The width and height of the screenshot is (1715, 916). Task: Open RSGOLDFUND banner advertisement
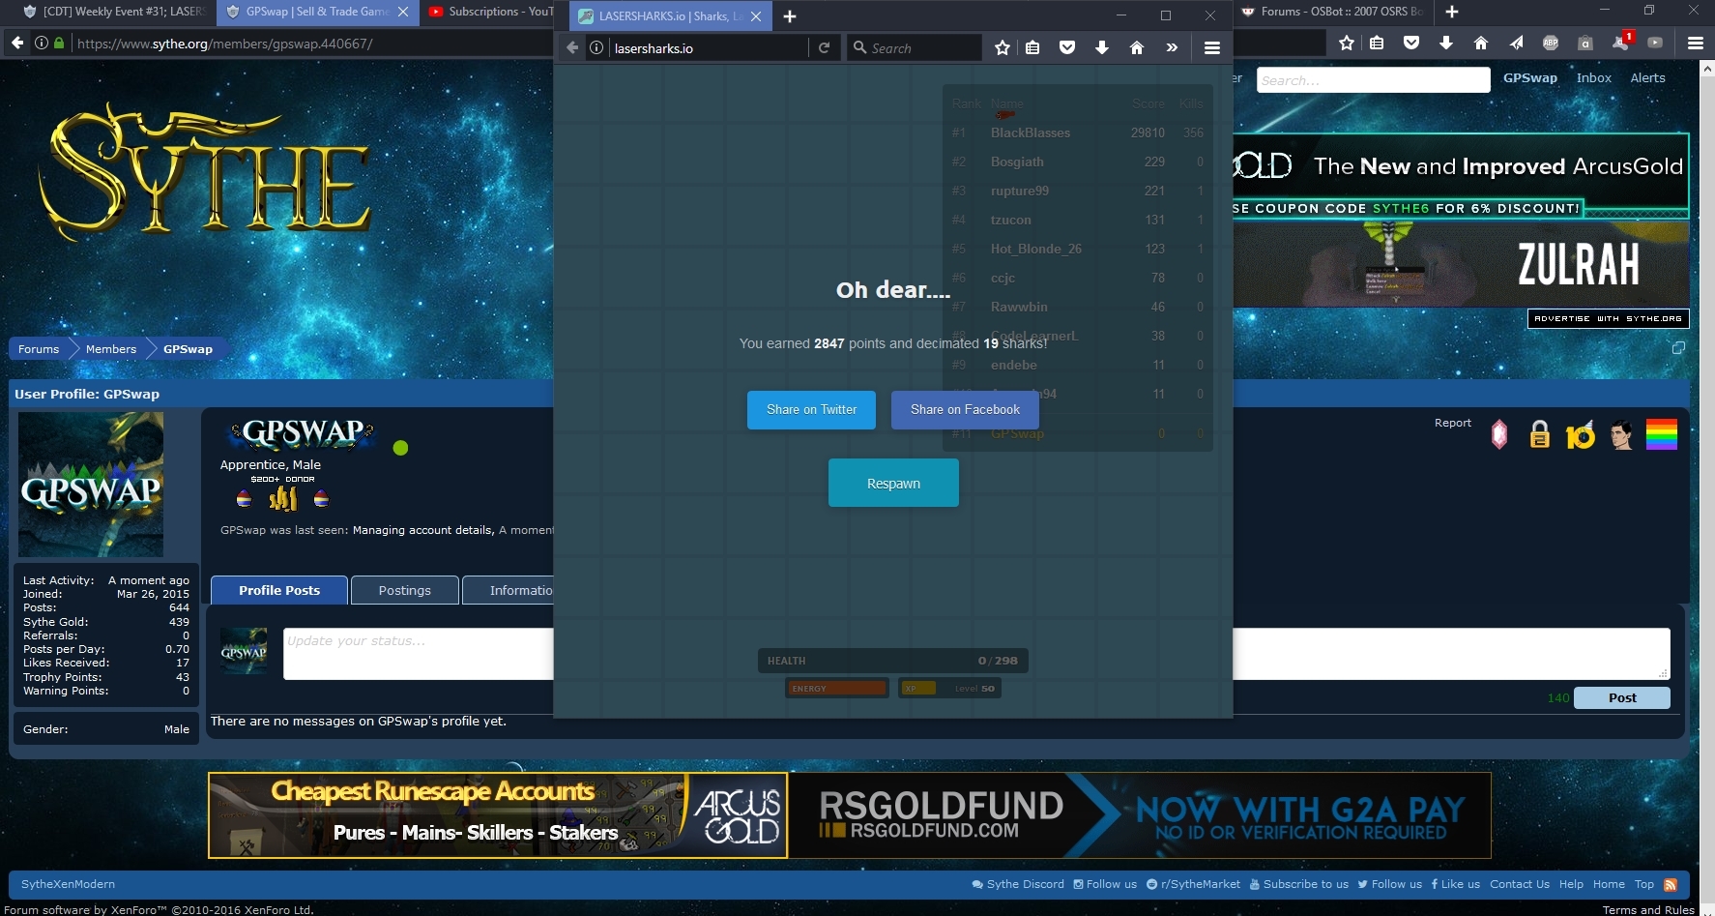[x=1140, y=815]
